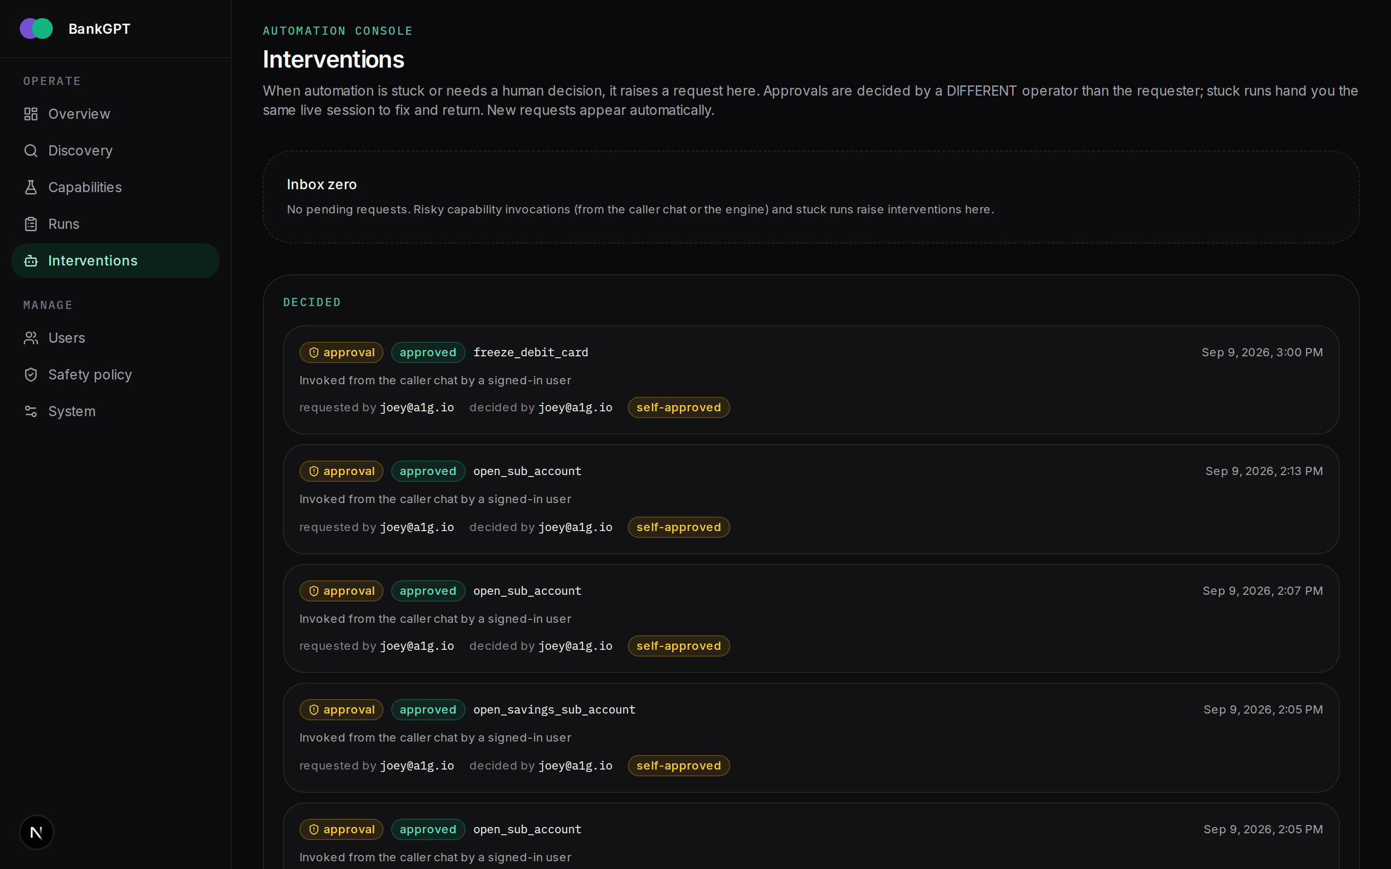Viewport: 1391px width, 869px height.
Task: Click the Sep 9, 2026, 2:13 PM timestamp
Action: [1264, 471]
